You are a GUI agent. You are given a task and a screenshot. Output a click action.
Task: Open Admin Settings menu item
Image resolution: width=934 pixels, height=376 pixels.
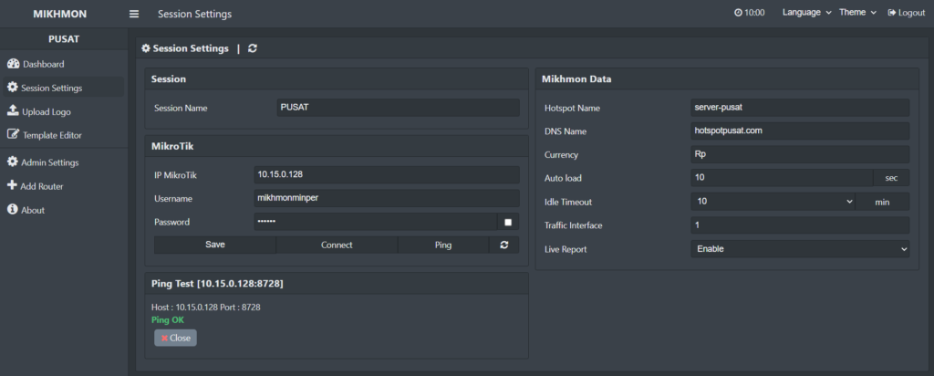coord(64,162)
